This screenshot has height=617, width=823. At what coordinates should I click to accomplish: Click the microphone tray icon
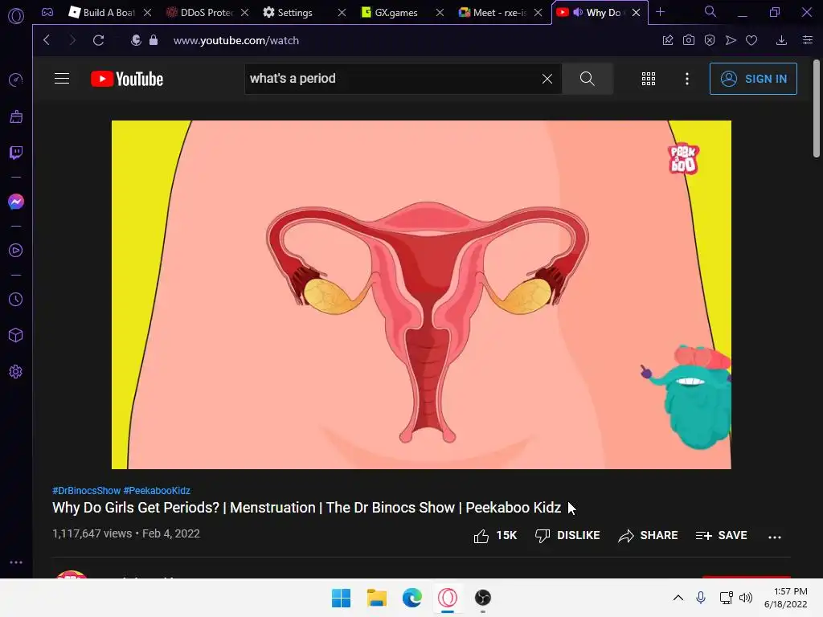[x=701, y=598]
